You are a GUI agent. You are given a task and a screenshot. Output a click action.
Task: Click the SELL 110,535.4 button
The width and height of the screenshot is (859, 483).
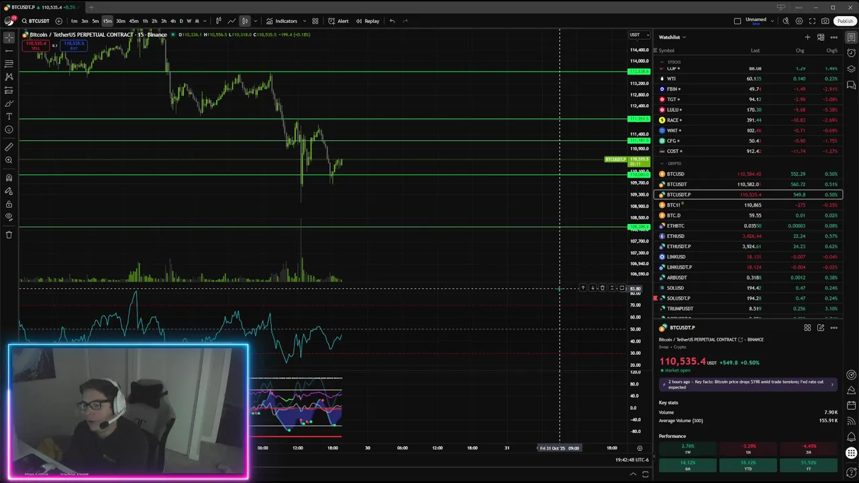36,46
